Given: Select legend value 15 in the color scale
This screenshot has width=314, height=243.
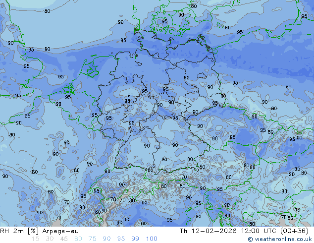Looking at the screenshot, I should point(36,239).
